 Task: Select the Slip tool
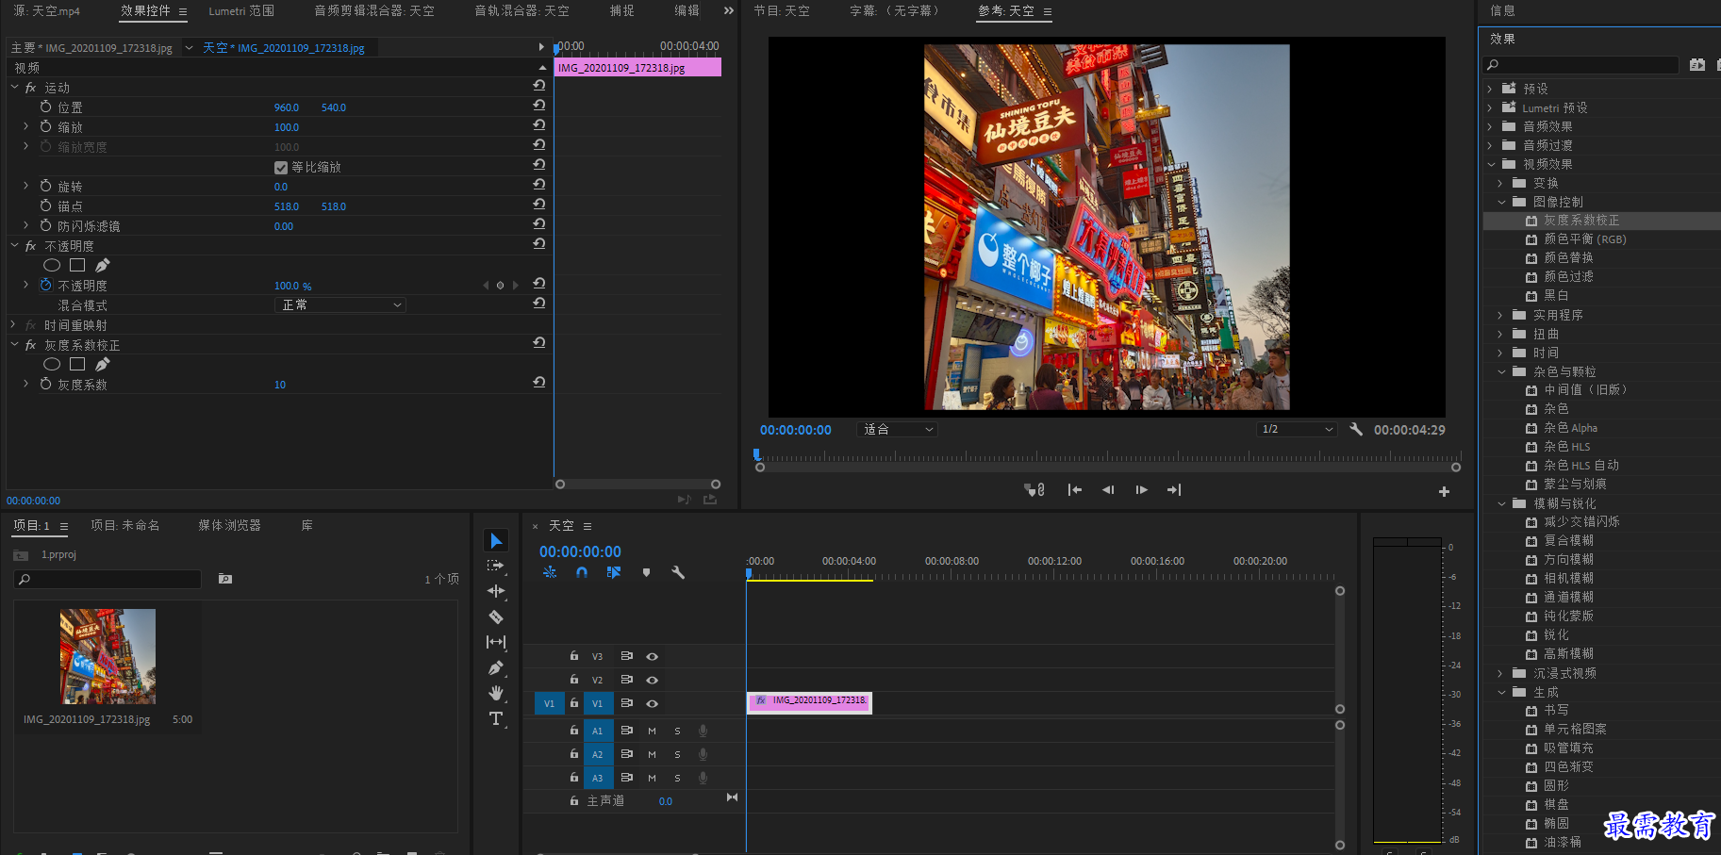coord(496,642)
